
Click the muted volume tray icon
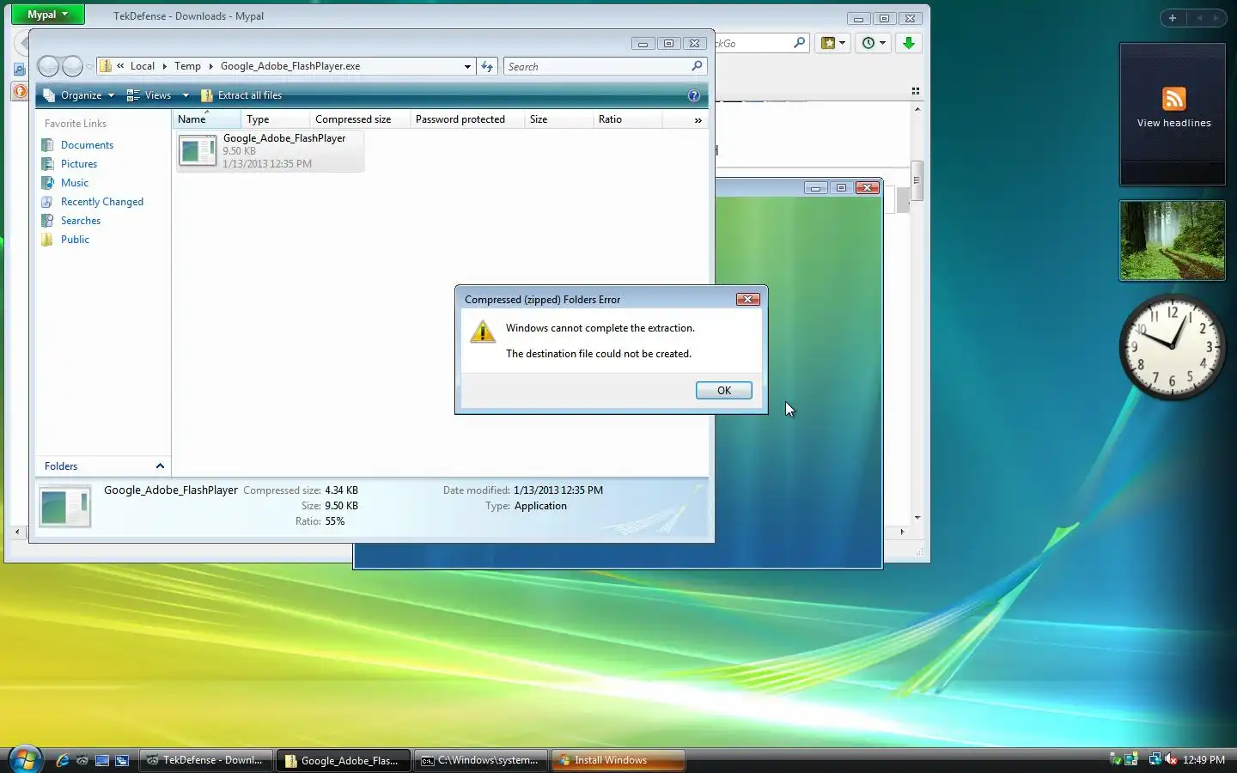pos(1170,759)
